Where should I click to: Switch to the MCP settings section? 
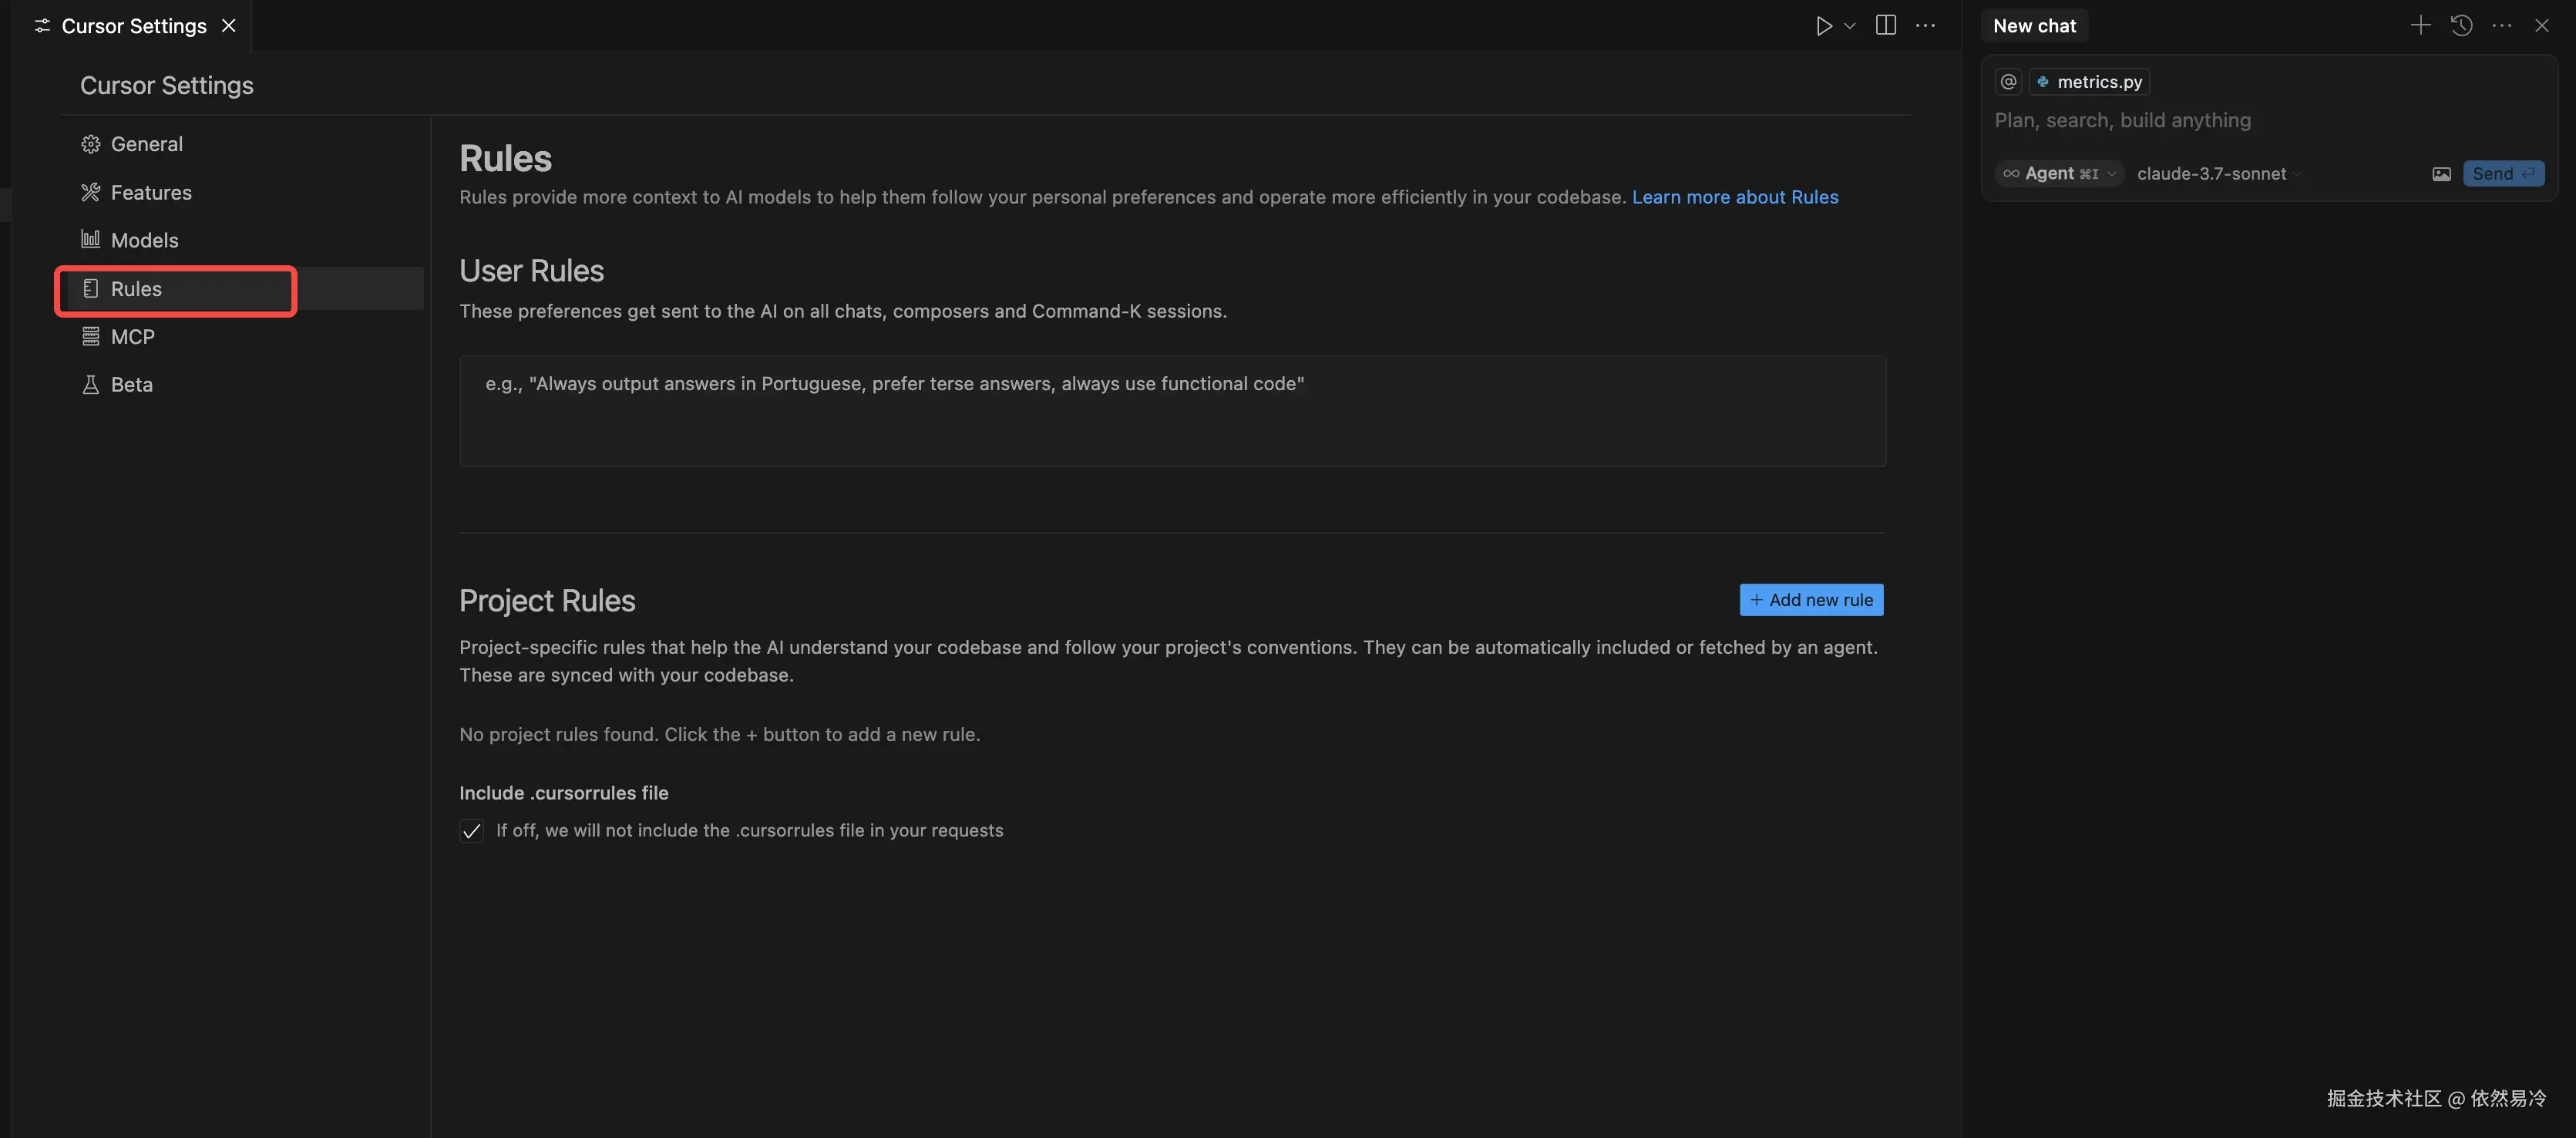pyautogui.click(x=132, y=337)
